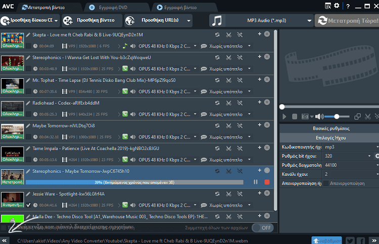Screen dimensions: 379x244
Task: Open effects wand for Jessie Ware Spotlight
Action: [240, 194]
